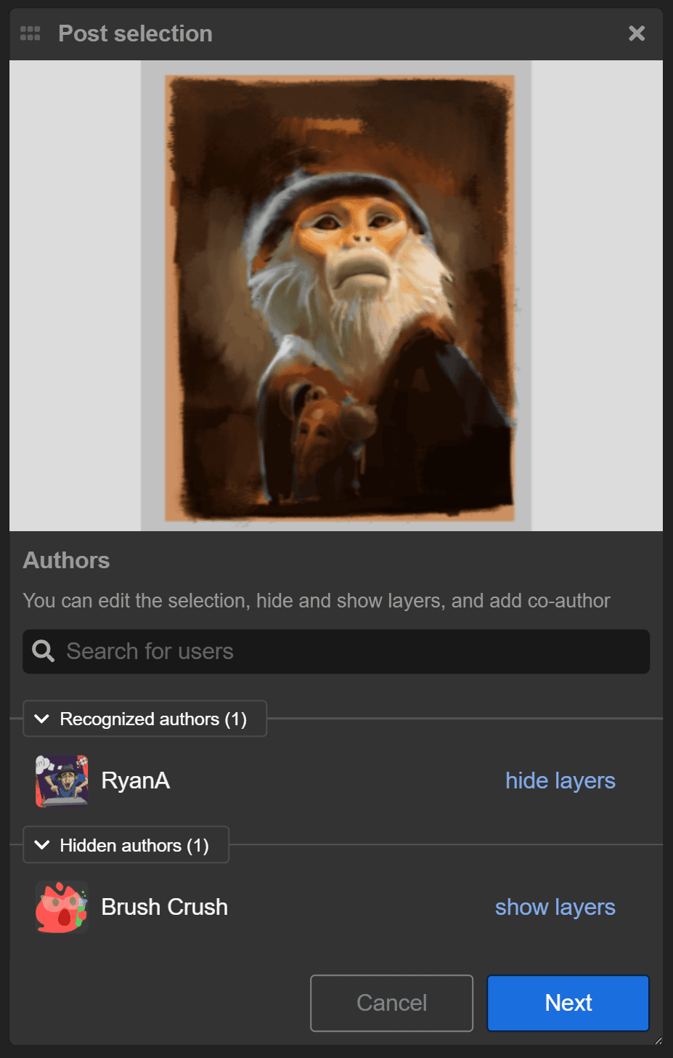Collapse Hidden authors using its chevron arrow
The height and width of the screenshot is (1058, 673).
[x=42, y=845]
